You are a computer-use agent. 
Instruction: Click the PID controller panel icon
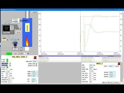tap(8, 29)
